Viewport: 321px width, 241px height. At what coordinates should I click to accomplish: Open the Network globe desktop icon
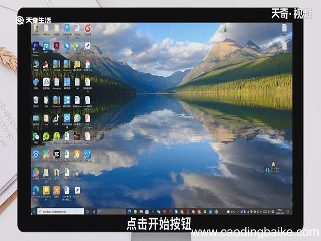pos(36,82)
